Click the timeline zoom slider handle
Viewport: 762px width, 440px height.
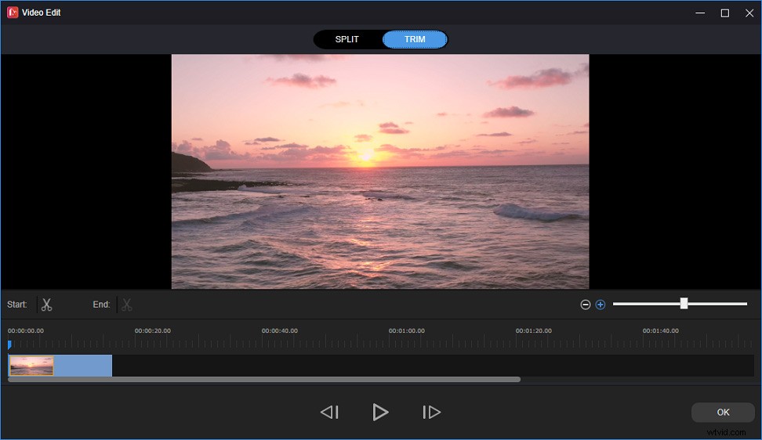point(684,304)
